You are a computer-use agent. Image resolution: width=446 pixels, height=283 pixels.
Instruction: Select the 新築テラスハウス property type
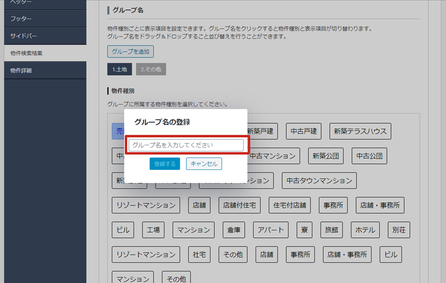tap(360, 131)
